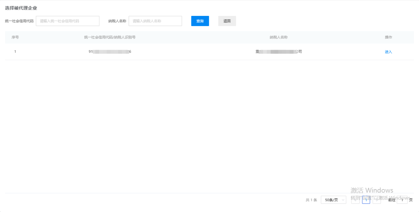419x212 pixels.
Task: Click the 统一社会信用代码/纳税人识别号 column header
Action: (110, 37)
